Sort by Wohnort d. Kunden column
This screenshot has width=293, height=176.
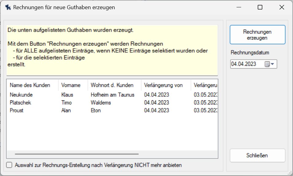(x=112, y=85)
